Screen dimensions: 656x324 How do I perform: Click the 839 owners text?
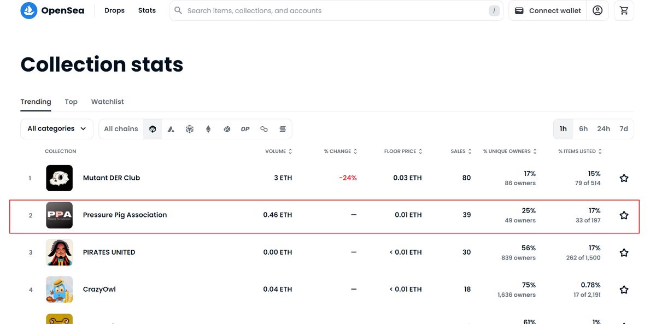point(518,258)
